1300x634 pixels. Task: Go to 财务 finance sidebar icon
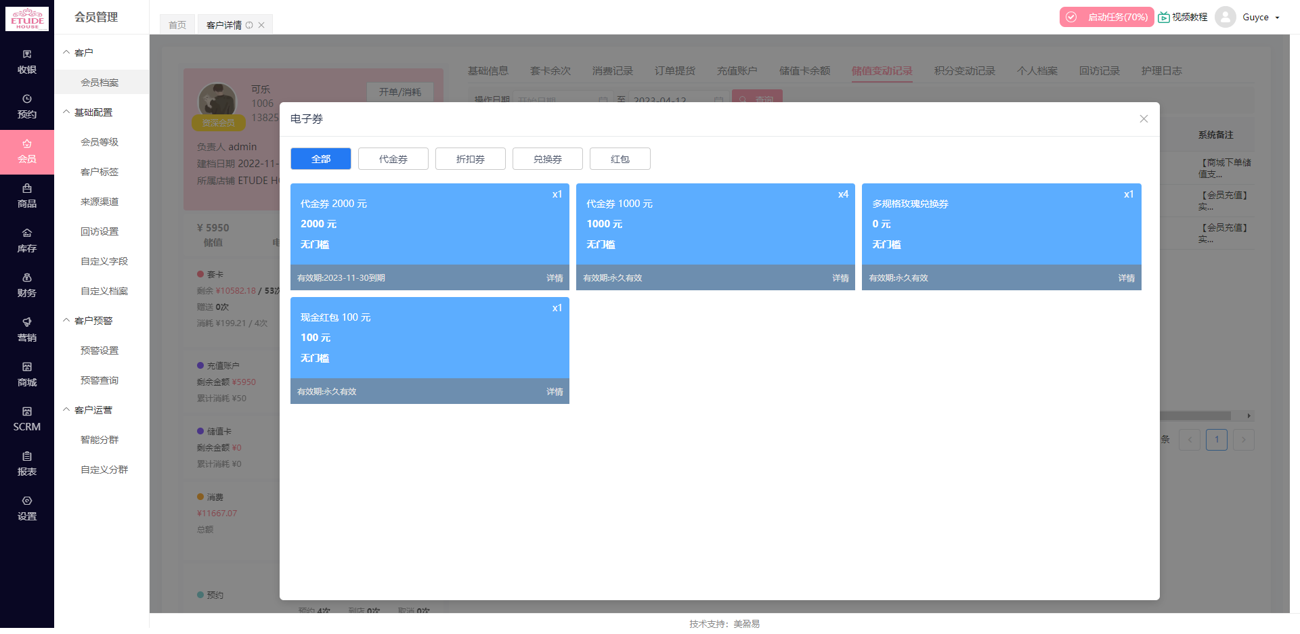click(x=27, y=286)
